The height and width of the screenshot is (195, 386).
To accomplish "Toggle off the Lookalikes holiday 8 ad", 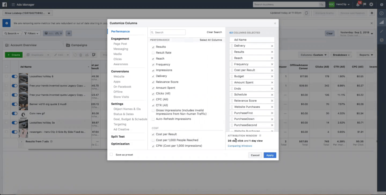I will [x=15, y=77].
